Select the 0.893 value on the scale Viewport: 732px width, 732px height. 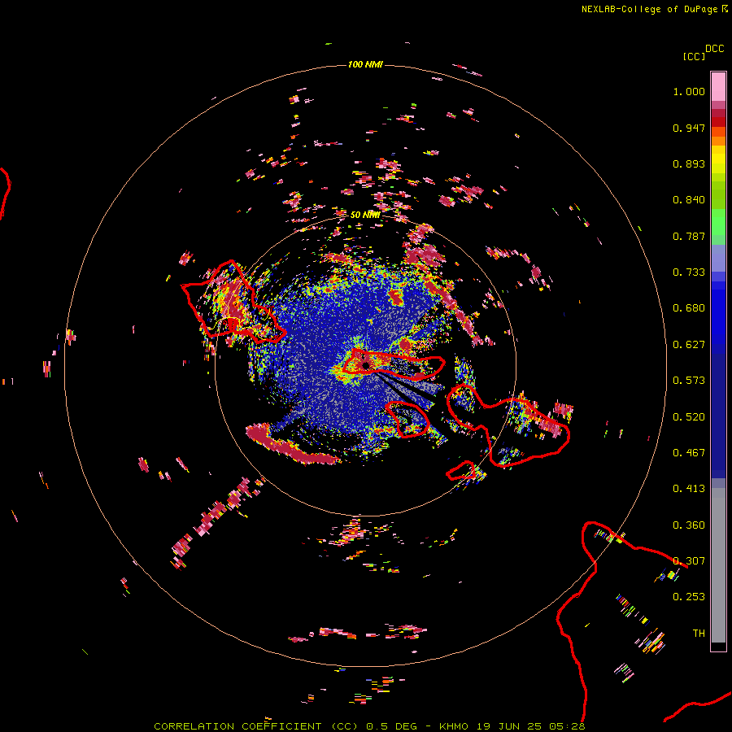click(689, 163)
